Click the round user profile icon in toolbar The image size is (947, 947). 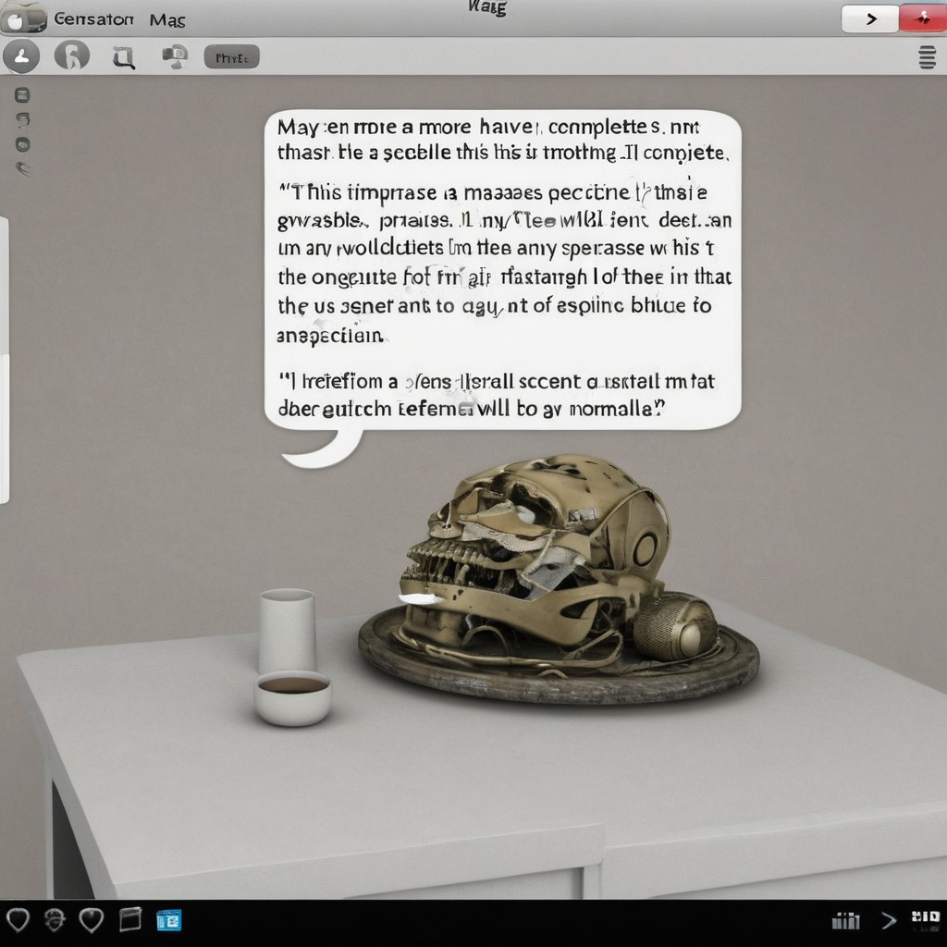click(21, 56)
